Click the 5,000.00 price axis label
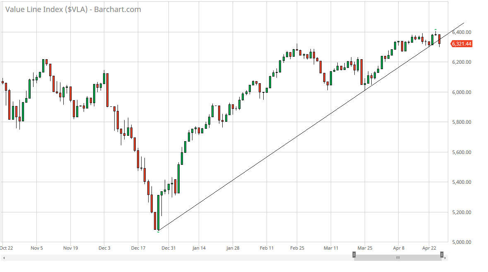 tap(462, 242)
